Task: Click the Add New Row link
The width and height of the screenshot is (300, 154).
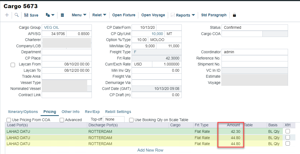Action: point(150,150)
